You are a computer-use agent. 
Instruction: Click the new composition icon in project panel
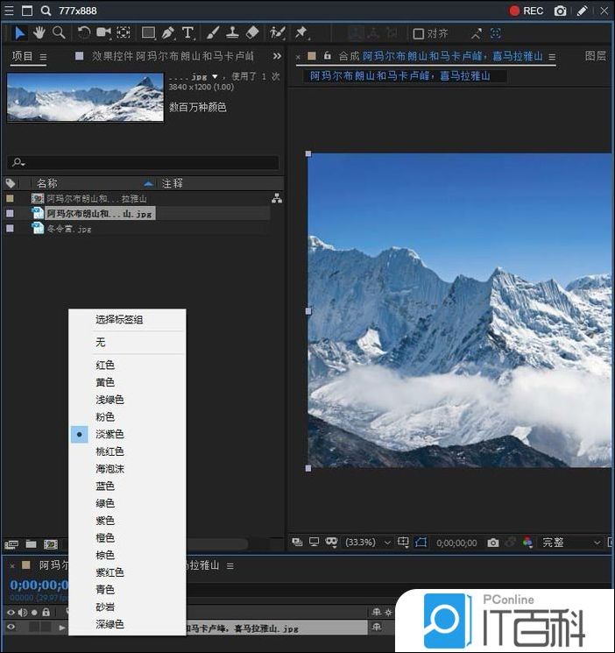(51, 544)
